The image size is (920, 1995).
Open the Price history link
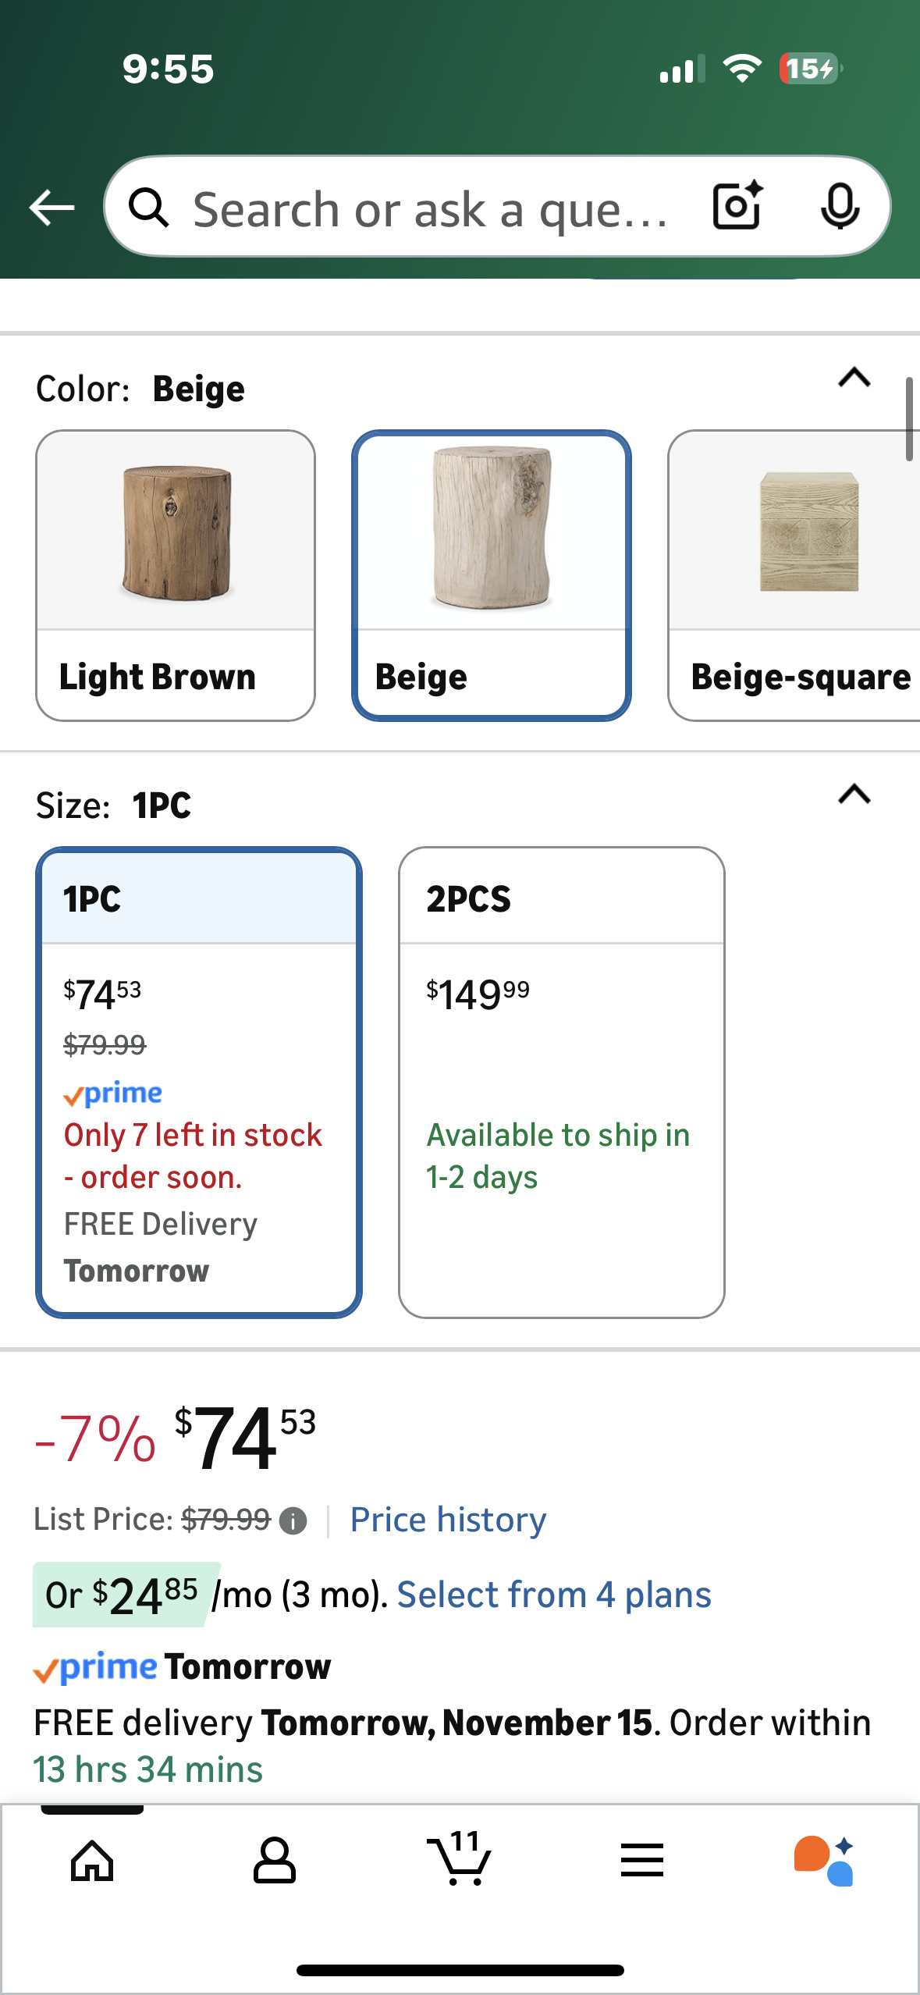pos(447,1519)
